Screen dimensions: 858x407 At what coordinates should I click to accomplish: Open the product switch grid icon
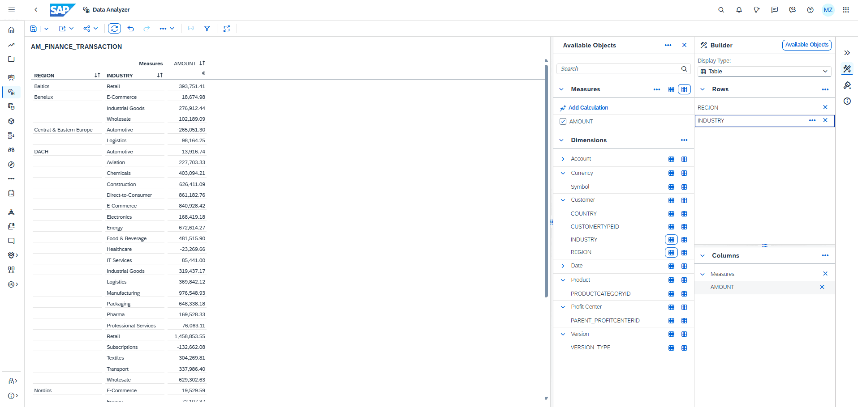846,10
